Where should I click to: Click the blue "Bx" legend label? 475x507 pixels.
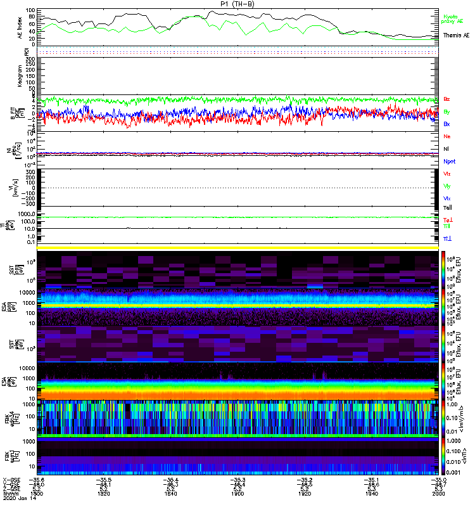446,124
